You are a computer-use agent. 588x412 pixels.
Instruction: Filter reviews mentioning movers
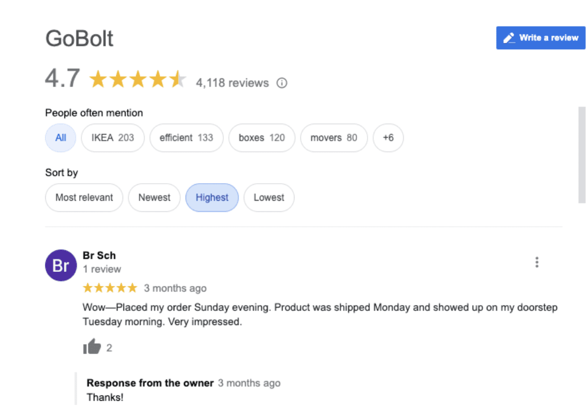(x=334, y=138)
